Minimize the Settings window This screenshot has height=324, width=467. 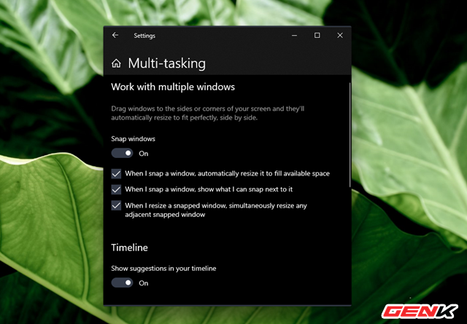(x=294, y=35)
